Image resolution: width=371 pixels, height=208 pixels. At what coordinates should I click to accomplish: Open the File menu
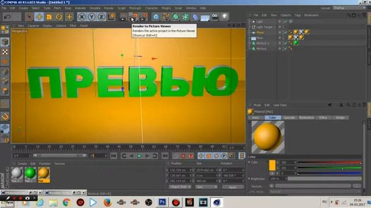point(4,8)
